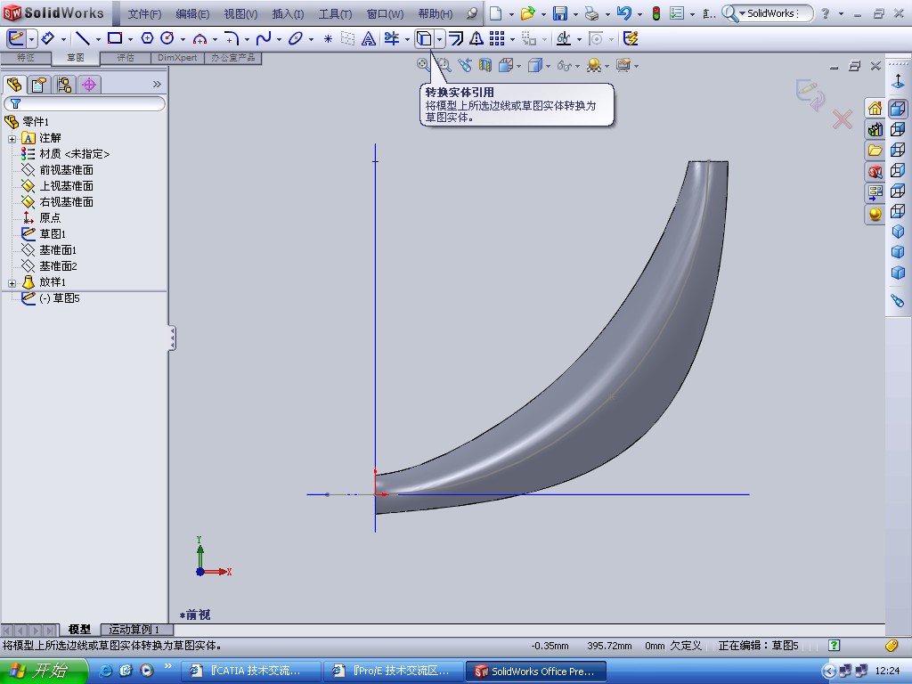Select the Mirror Entities tool
Screen dimensions: 912x684
(476, 39)
